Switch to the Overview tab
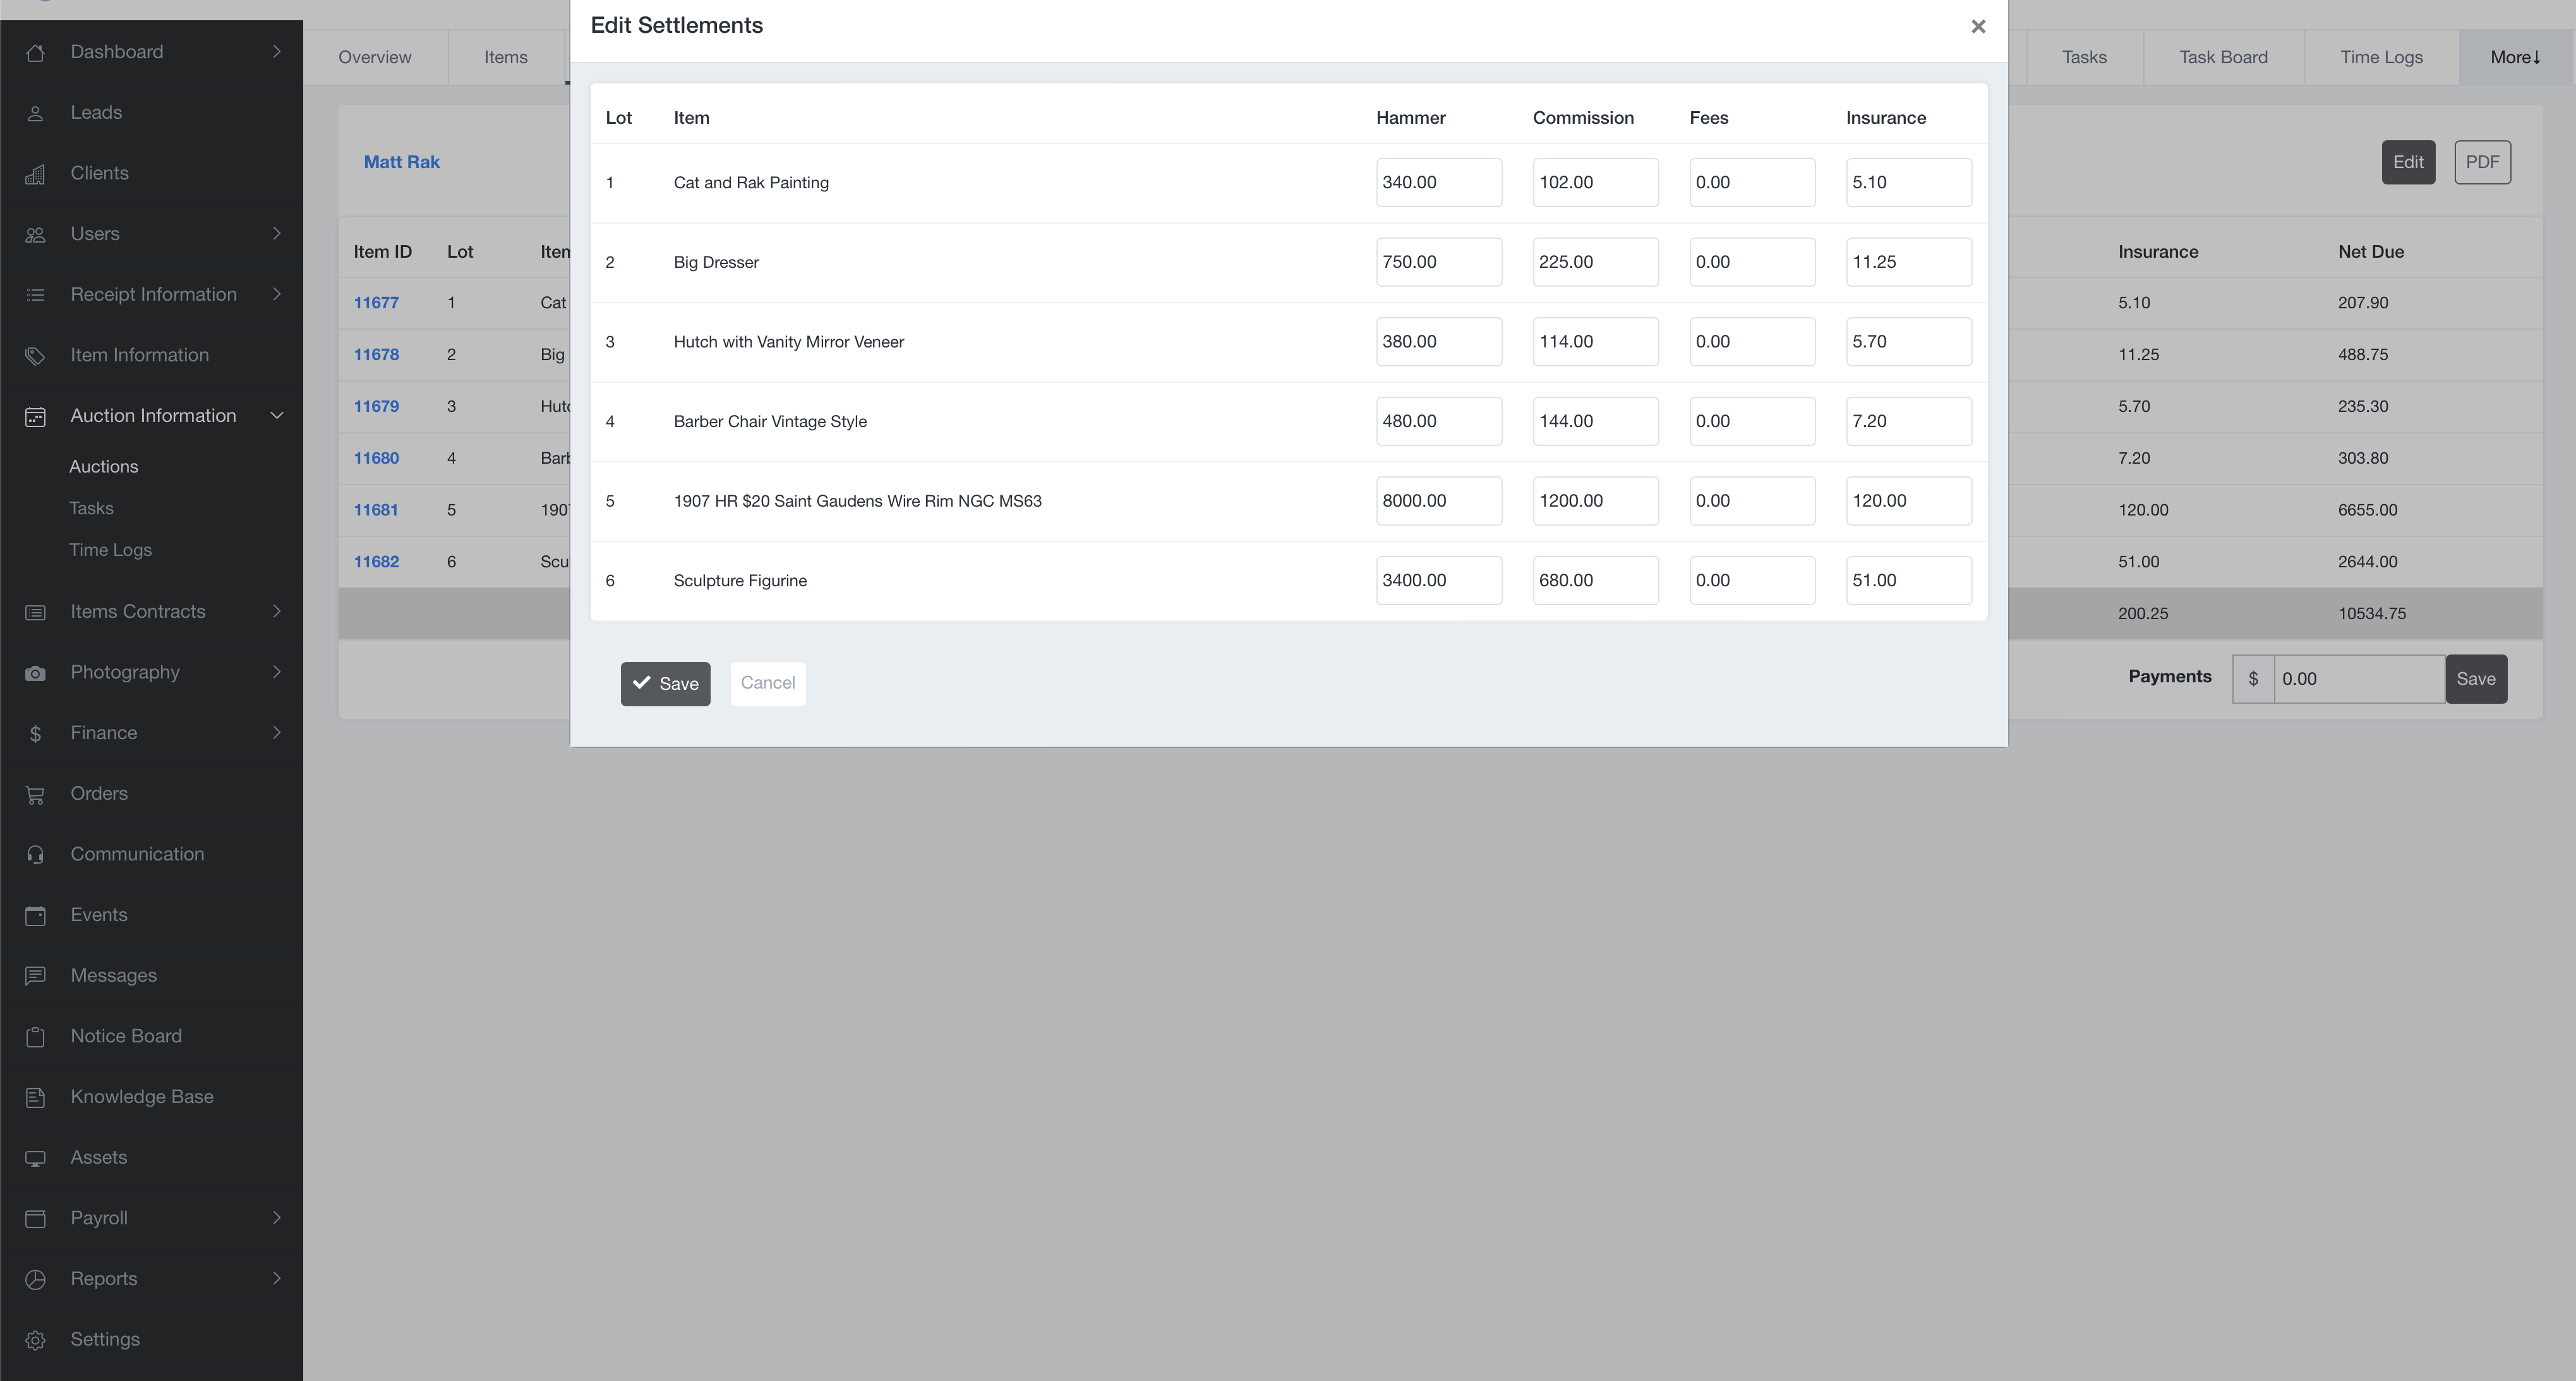 [374, 57]
